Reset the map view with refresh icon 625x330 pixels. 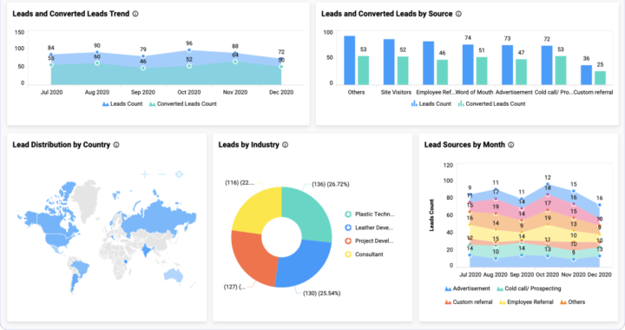179,175
